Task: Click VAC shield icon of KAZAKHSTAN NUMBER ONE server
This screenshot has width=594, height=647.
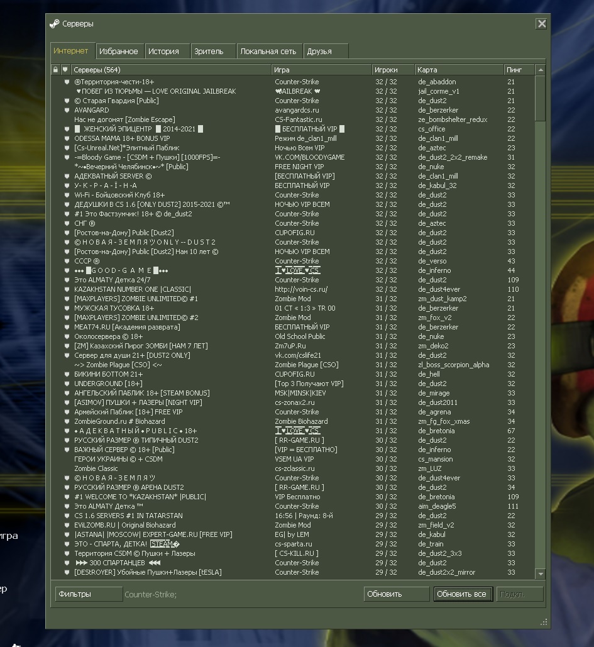Action: point(67,289)
